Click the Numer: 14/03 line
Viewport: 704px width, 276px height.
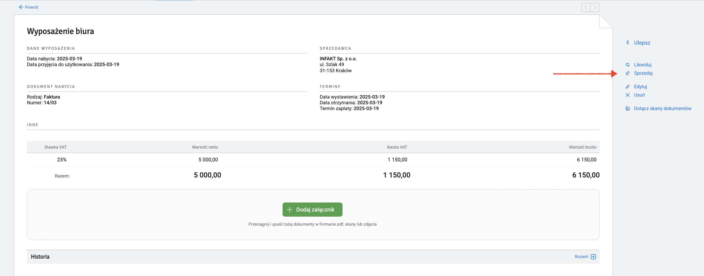pos(42,103)
